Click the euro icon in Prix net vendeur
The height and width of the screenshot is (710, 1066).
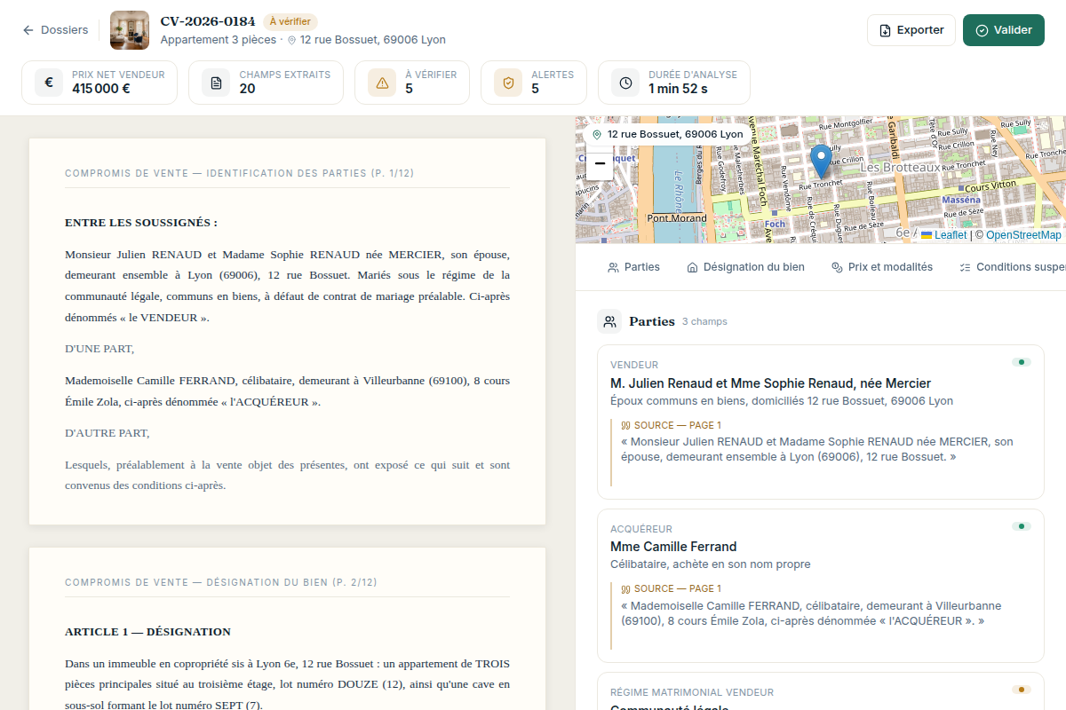[49, 83]
